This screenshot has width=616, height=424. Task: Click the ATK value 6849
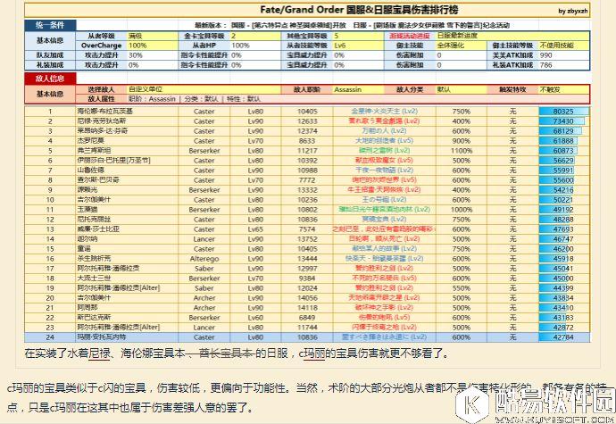[307, 318]
